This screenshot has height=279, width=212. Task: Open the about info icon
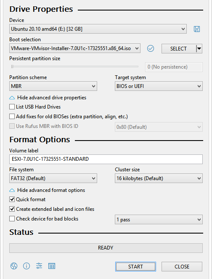pyautogui.click(x=26, y=266)
